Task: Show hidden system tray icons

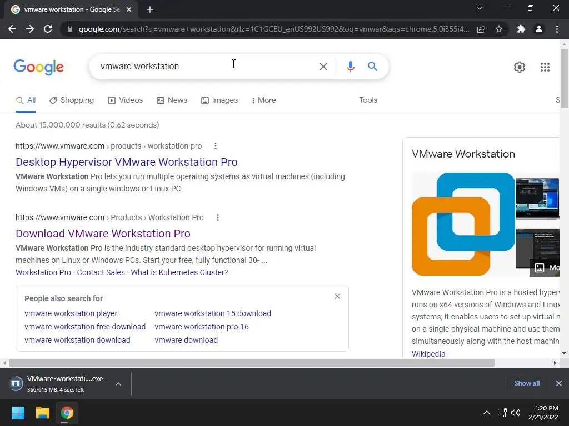Action: coord(487,413)
